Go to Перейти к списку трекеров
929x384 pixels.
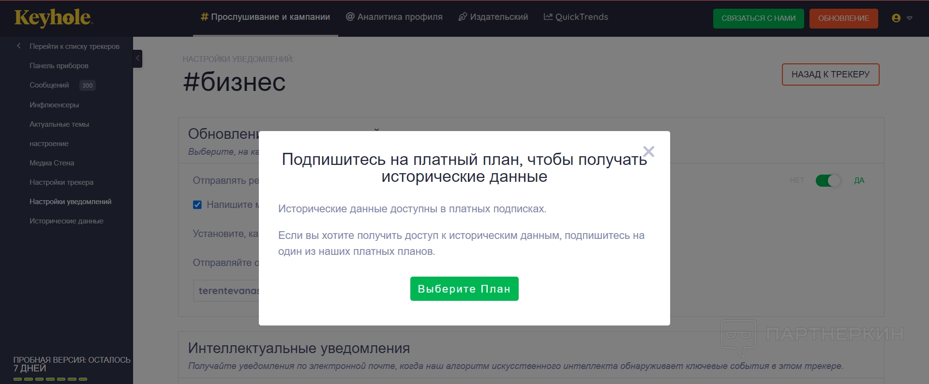[75, 46]
